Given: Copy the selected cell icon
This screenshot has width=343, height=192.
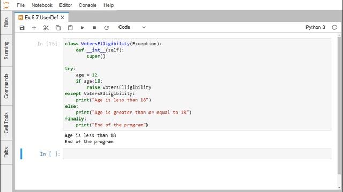Looking at the screenshot, I should (58, 28).
